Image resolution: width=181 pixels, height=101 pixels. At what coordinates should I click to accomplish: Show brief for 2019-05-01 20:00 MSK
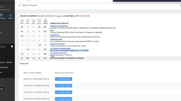click(x=63, y=79)
